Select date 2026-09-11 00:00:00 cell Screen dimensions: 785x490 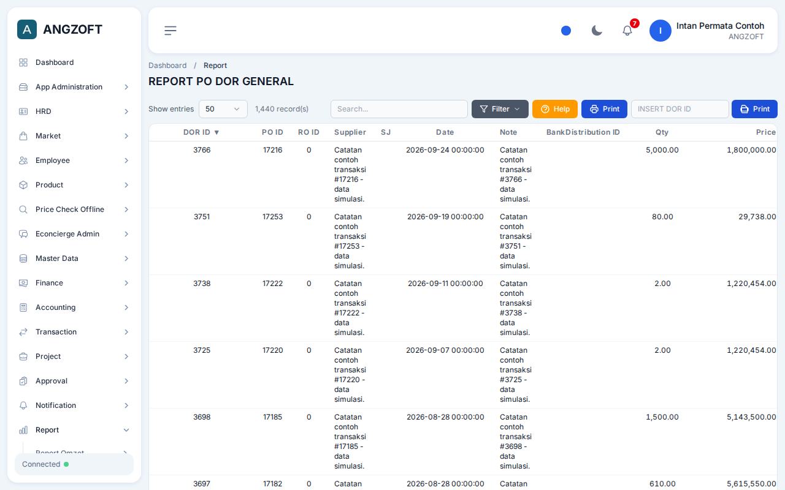(445, 284)
